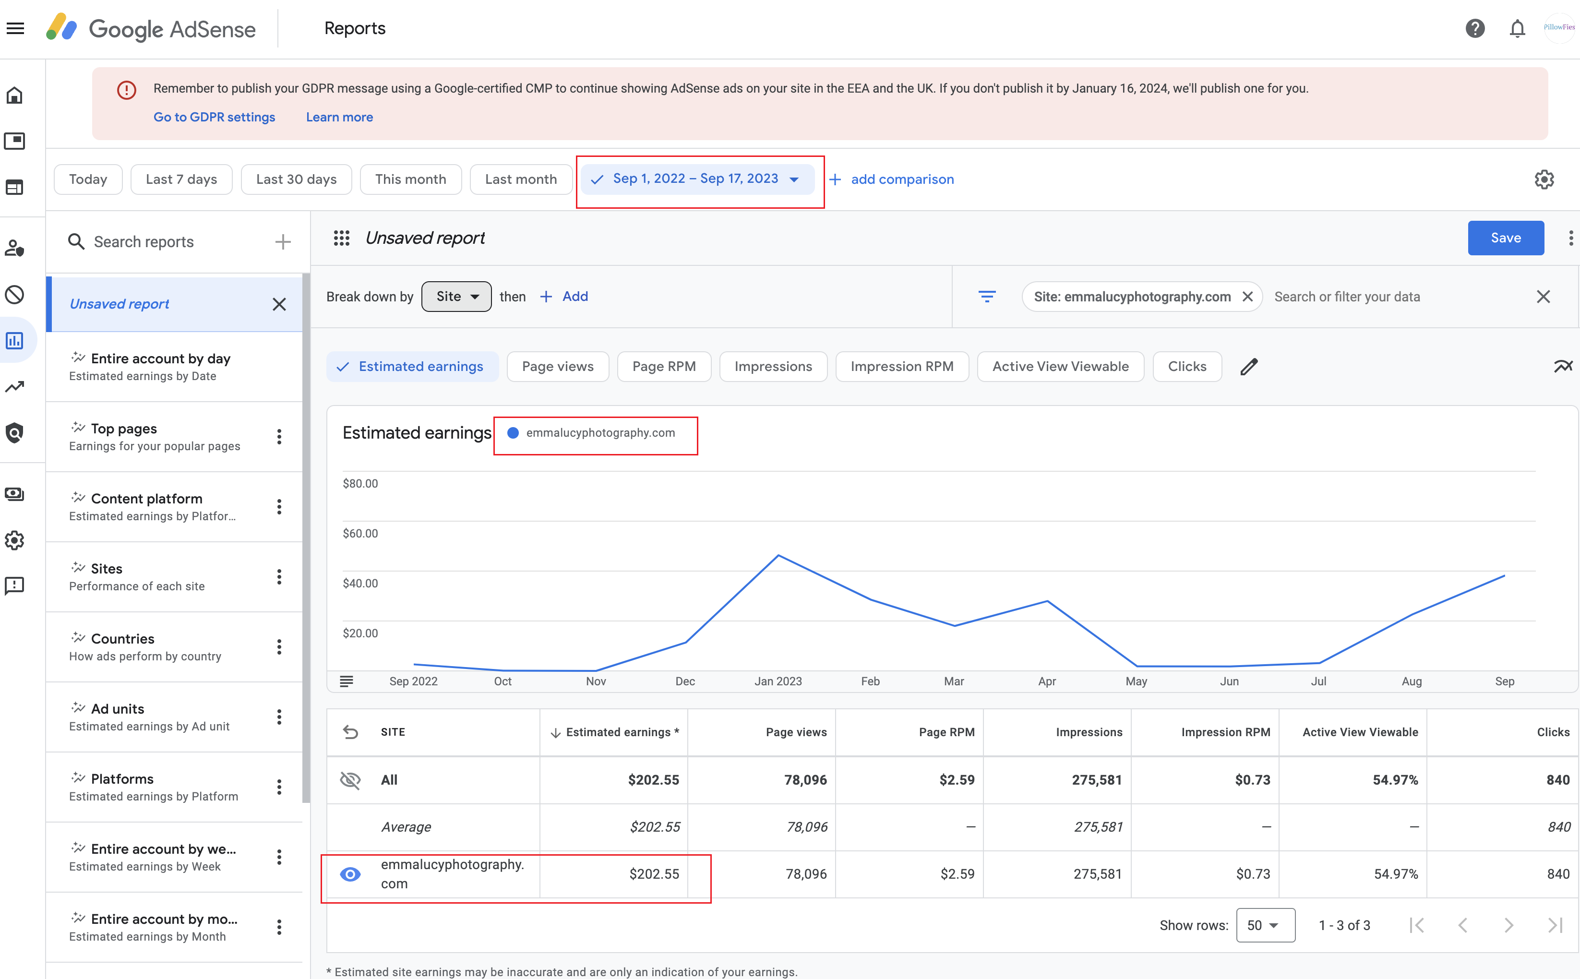Viewport: 1580px width, 979px height.
Task: Click add comparison link
Action: pyautogui.click(x=892, y=179)
